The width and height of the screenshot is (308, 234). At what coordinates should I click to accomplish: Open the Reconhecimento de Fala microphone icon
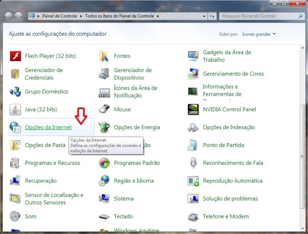[193, 163]
